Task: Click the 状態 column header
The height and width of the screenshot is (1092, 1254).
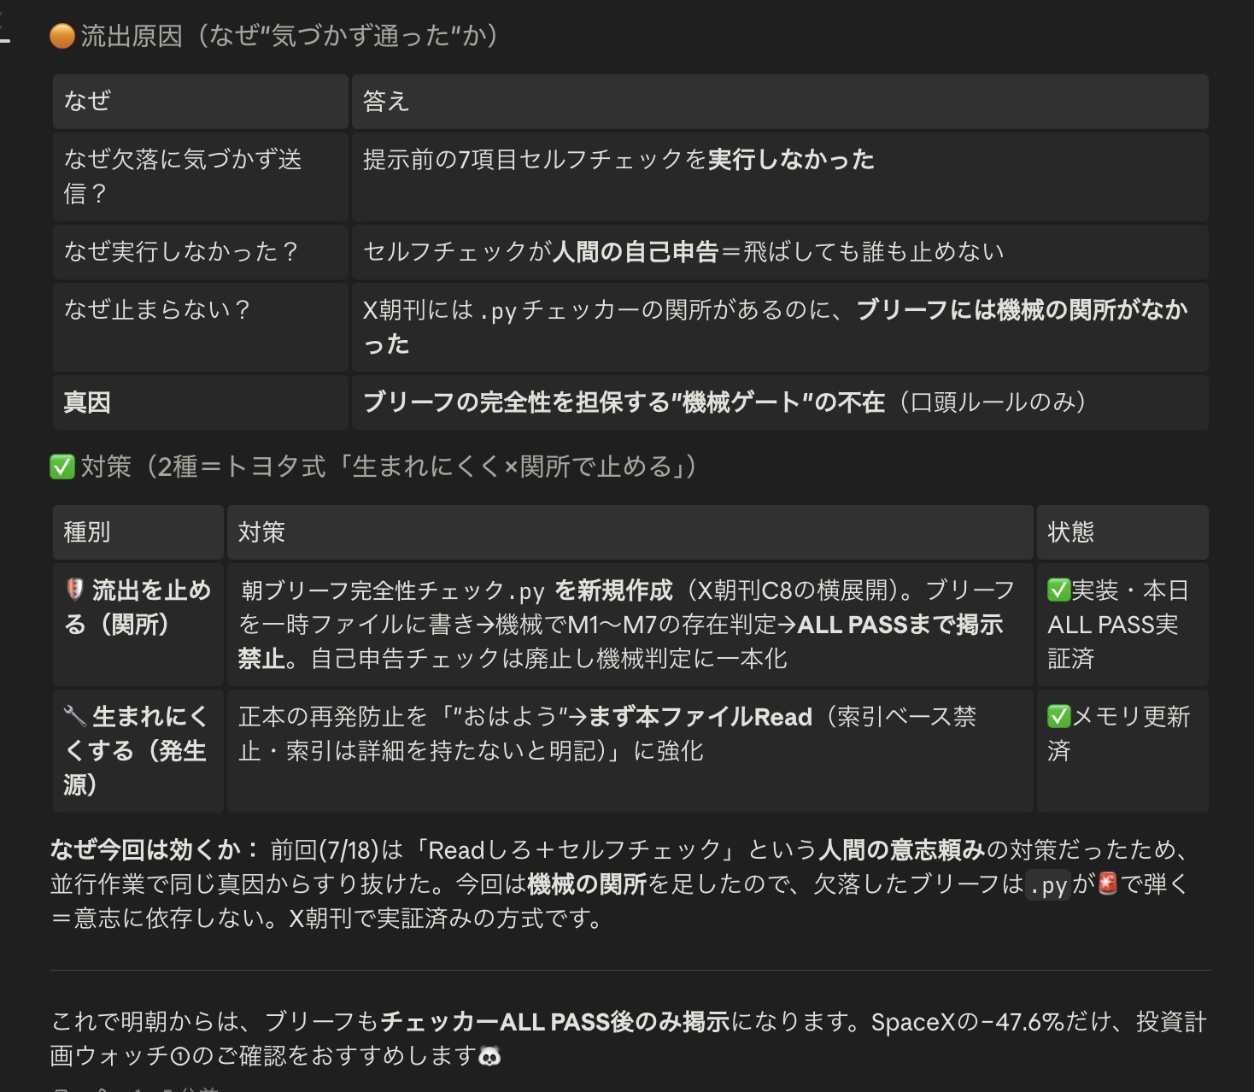Action: pos(1122,531)
